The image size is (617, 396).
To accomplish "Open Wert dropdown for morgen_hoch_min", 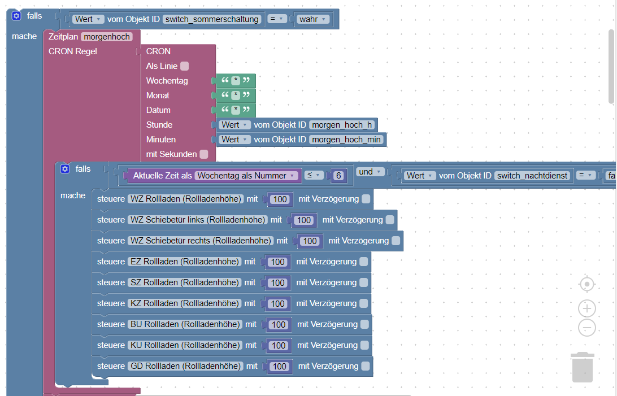I will pos(234,140).
